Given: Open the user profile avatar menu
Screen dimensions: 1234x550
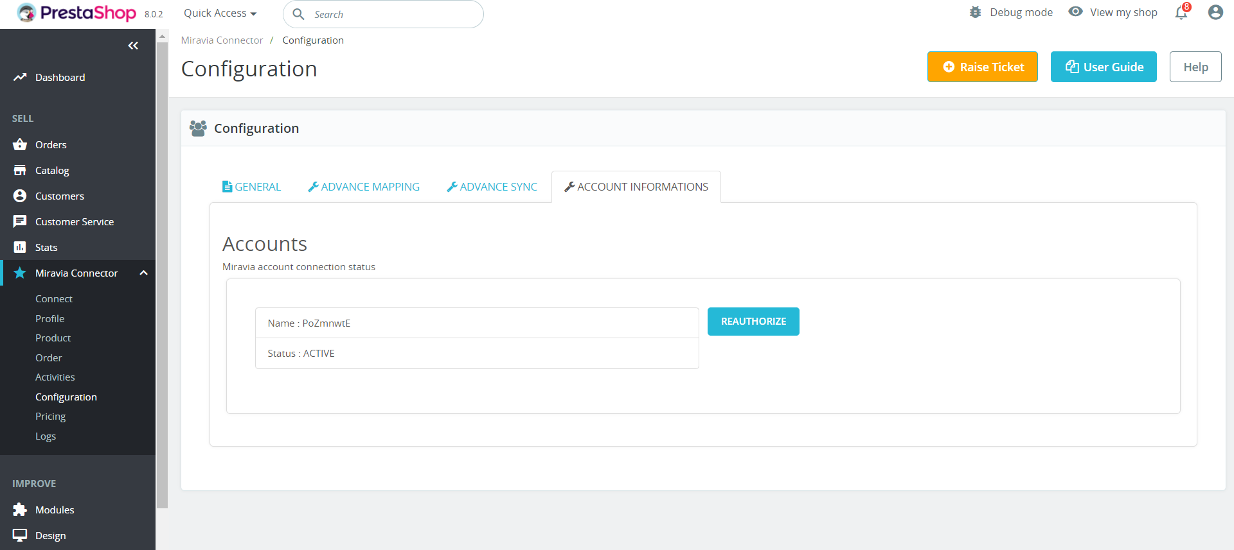Looking at the screenshot, I should pyautogui.click(x=1215, y=12).
